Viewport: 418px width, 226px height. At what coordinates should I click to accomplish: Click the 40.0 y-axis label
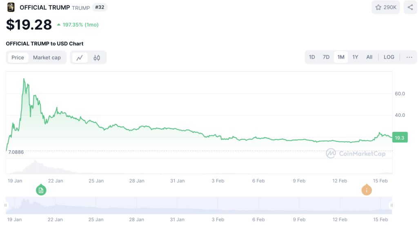click(400, 115)
